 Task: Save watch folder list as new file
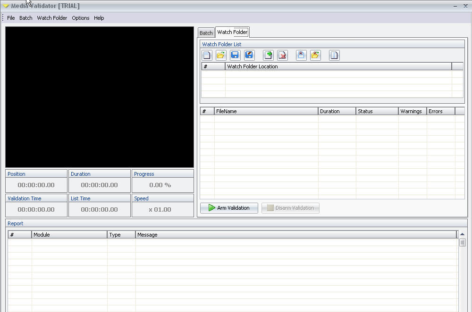pyautogui.click(x=249, y=55)
